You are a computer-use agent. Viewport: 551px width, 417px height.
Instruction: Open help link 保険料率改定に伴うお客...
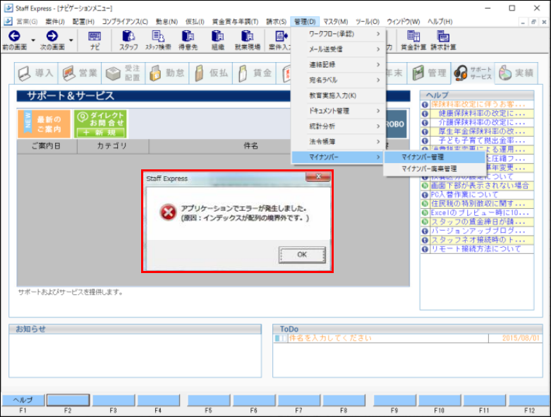(x=478, y=104)
